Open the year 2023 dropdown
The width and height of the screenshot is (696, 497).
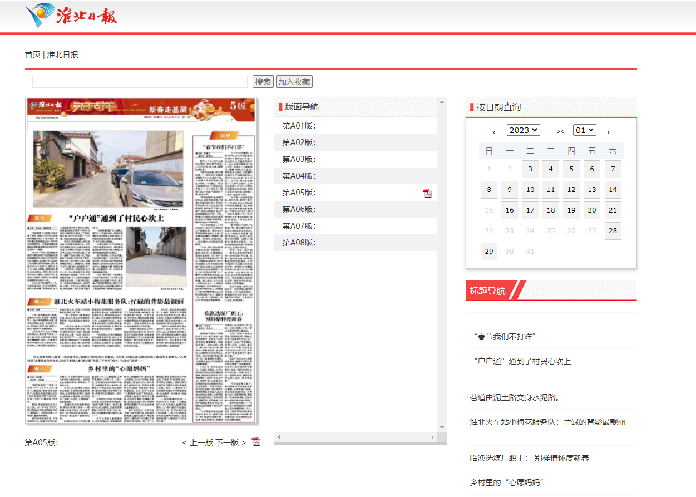(x=523, y=130)
